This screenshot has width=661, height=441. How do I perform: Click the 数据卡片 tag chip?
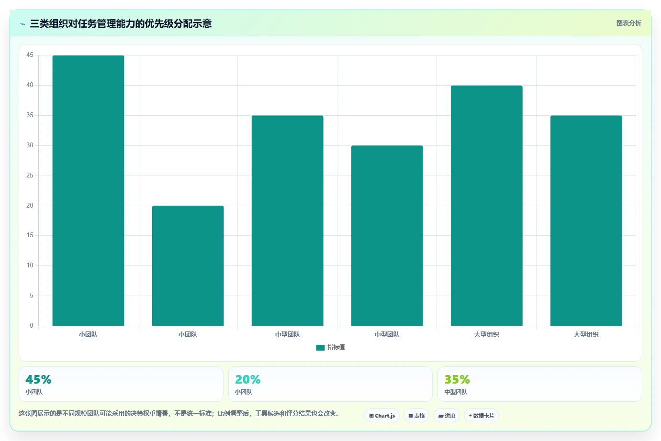click(482, 416)
